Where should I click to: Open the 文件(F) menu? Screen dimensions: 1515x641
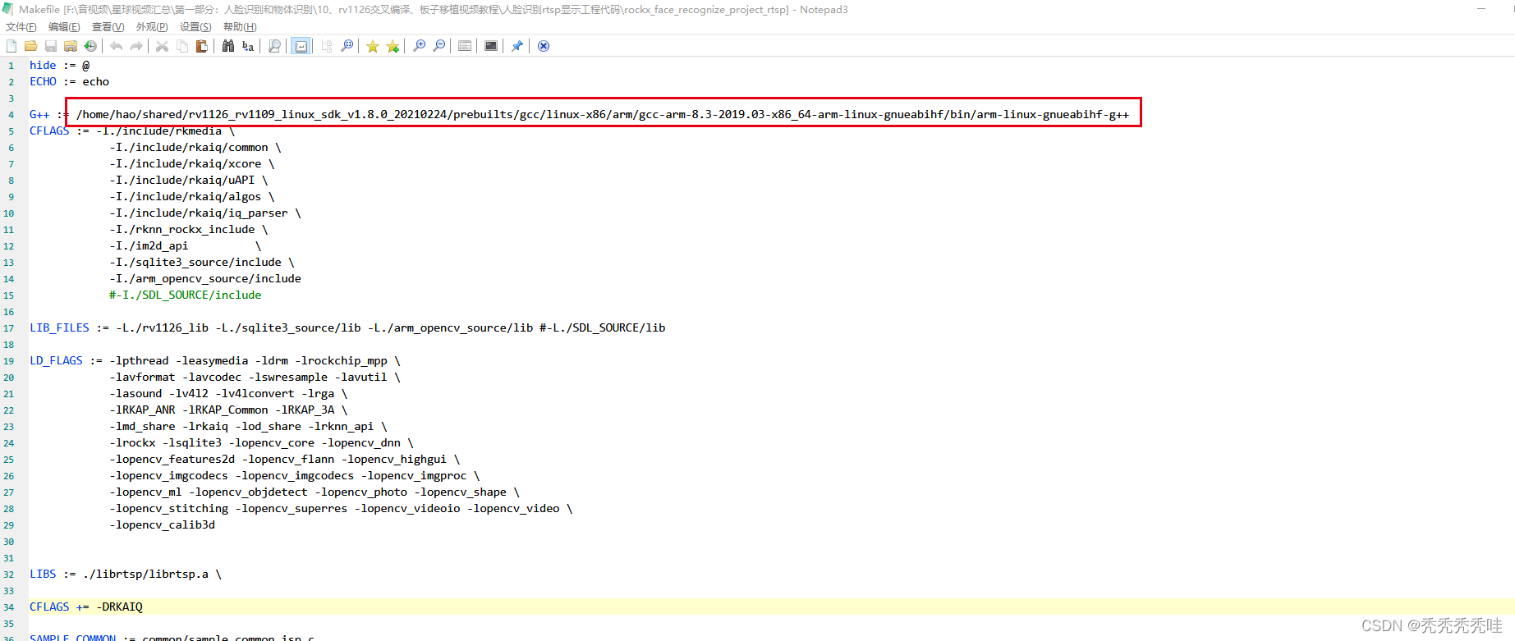tap(21, 27)
